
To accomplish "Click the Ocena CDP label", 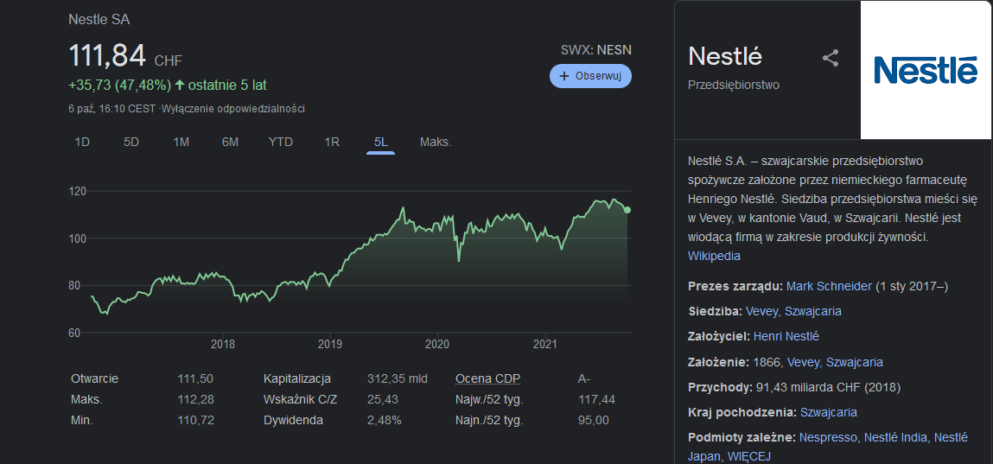I will click(x=487, y=379).
